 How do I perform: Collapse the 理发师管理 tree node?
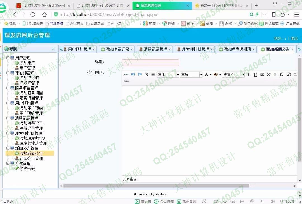pos(8,73)
